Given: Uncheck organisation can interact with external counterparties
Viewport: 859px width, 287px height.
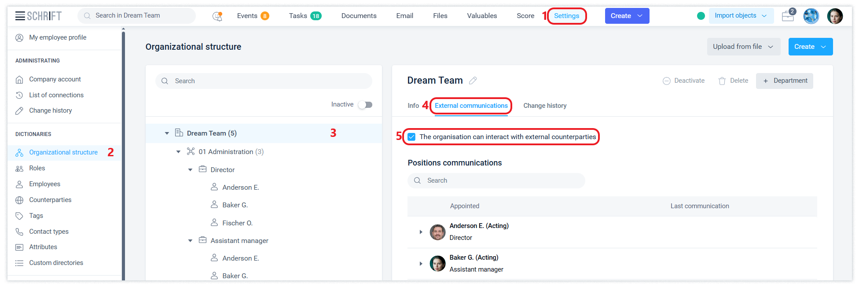Looking at the screenshot, I should click(x=411, y=137).
